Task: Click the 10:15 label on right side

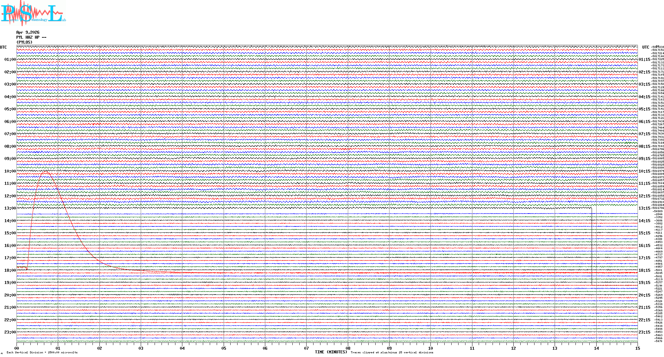Action: click(645, 171)
